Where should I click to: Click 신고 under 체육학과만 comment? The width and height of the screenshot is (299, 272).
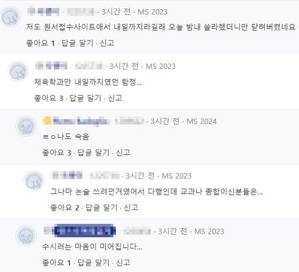click(115, 98)
